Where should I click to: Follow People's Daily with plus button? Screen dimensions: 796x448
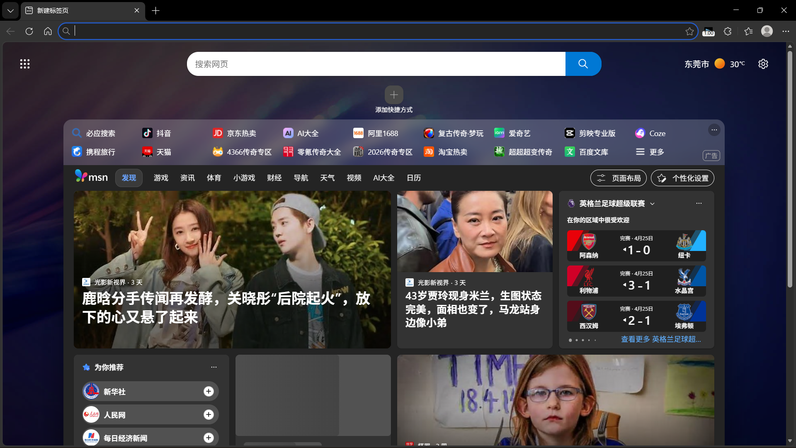point(209,414)
